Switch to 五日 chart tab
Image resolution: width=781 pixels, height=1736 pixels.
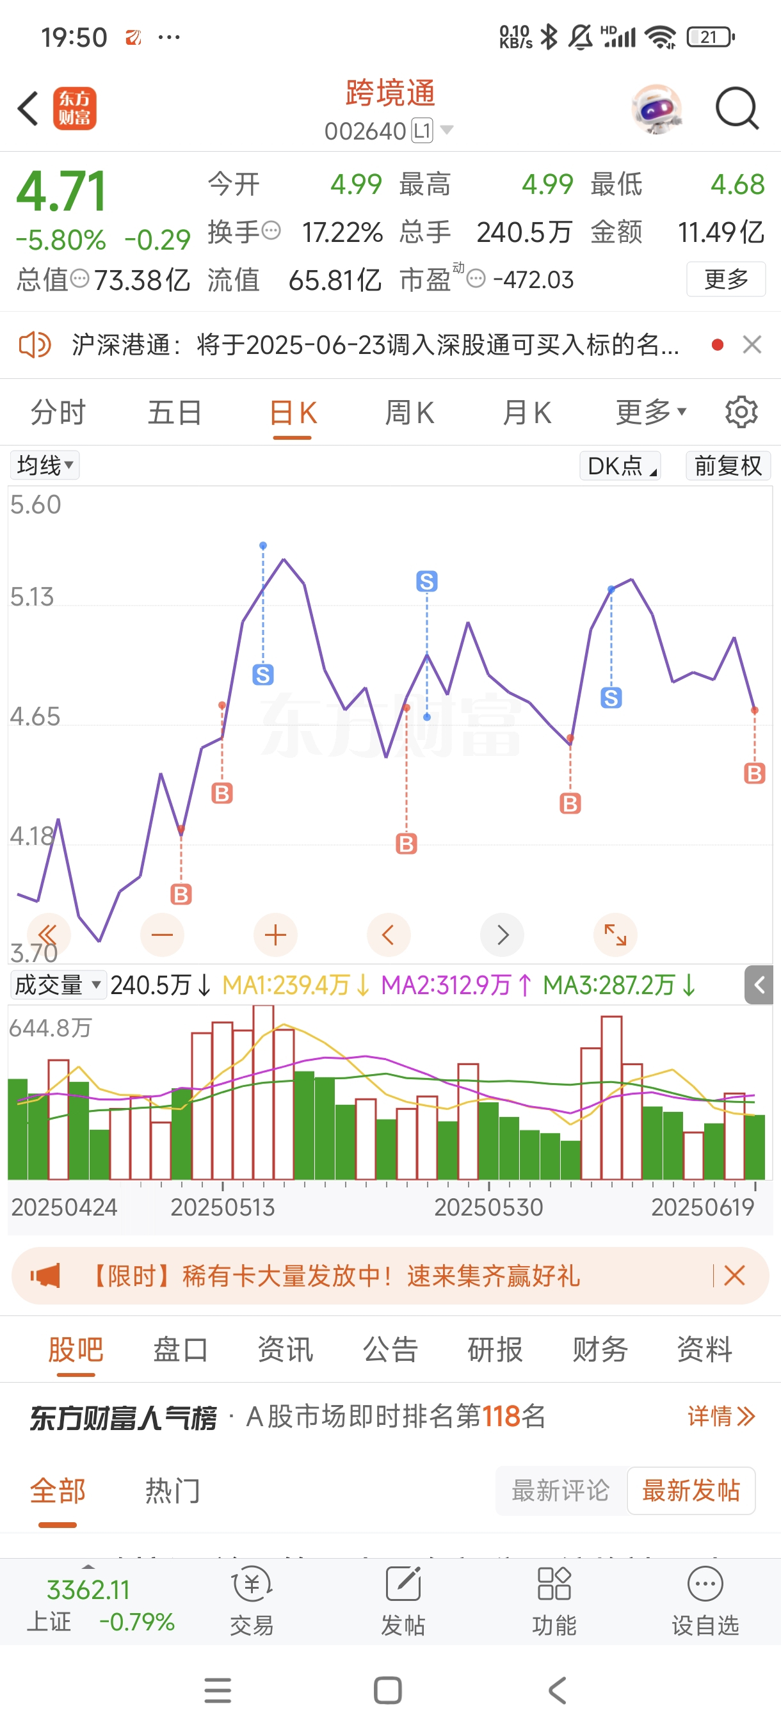point(175,412)
